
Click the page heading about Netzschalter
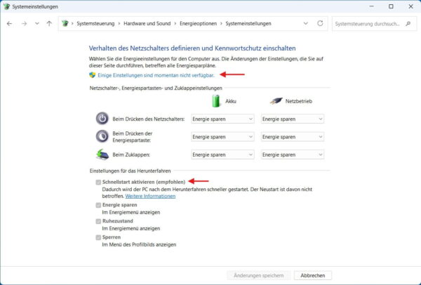192,48
